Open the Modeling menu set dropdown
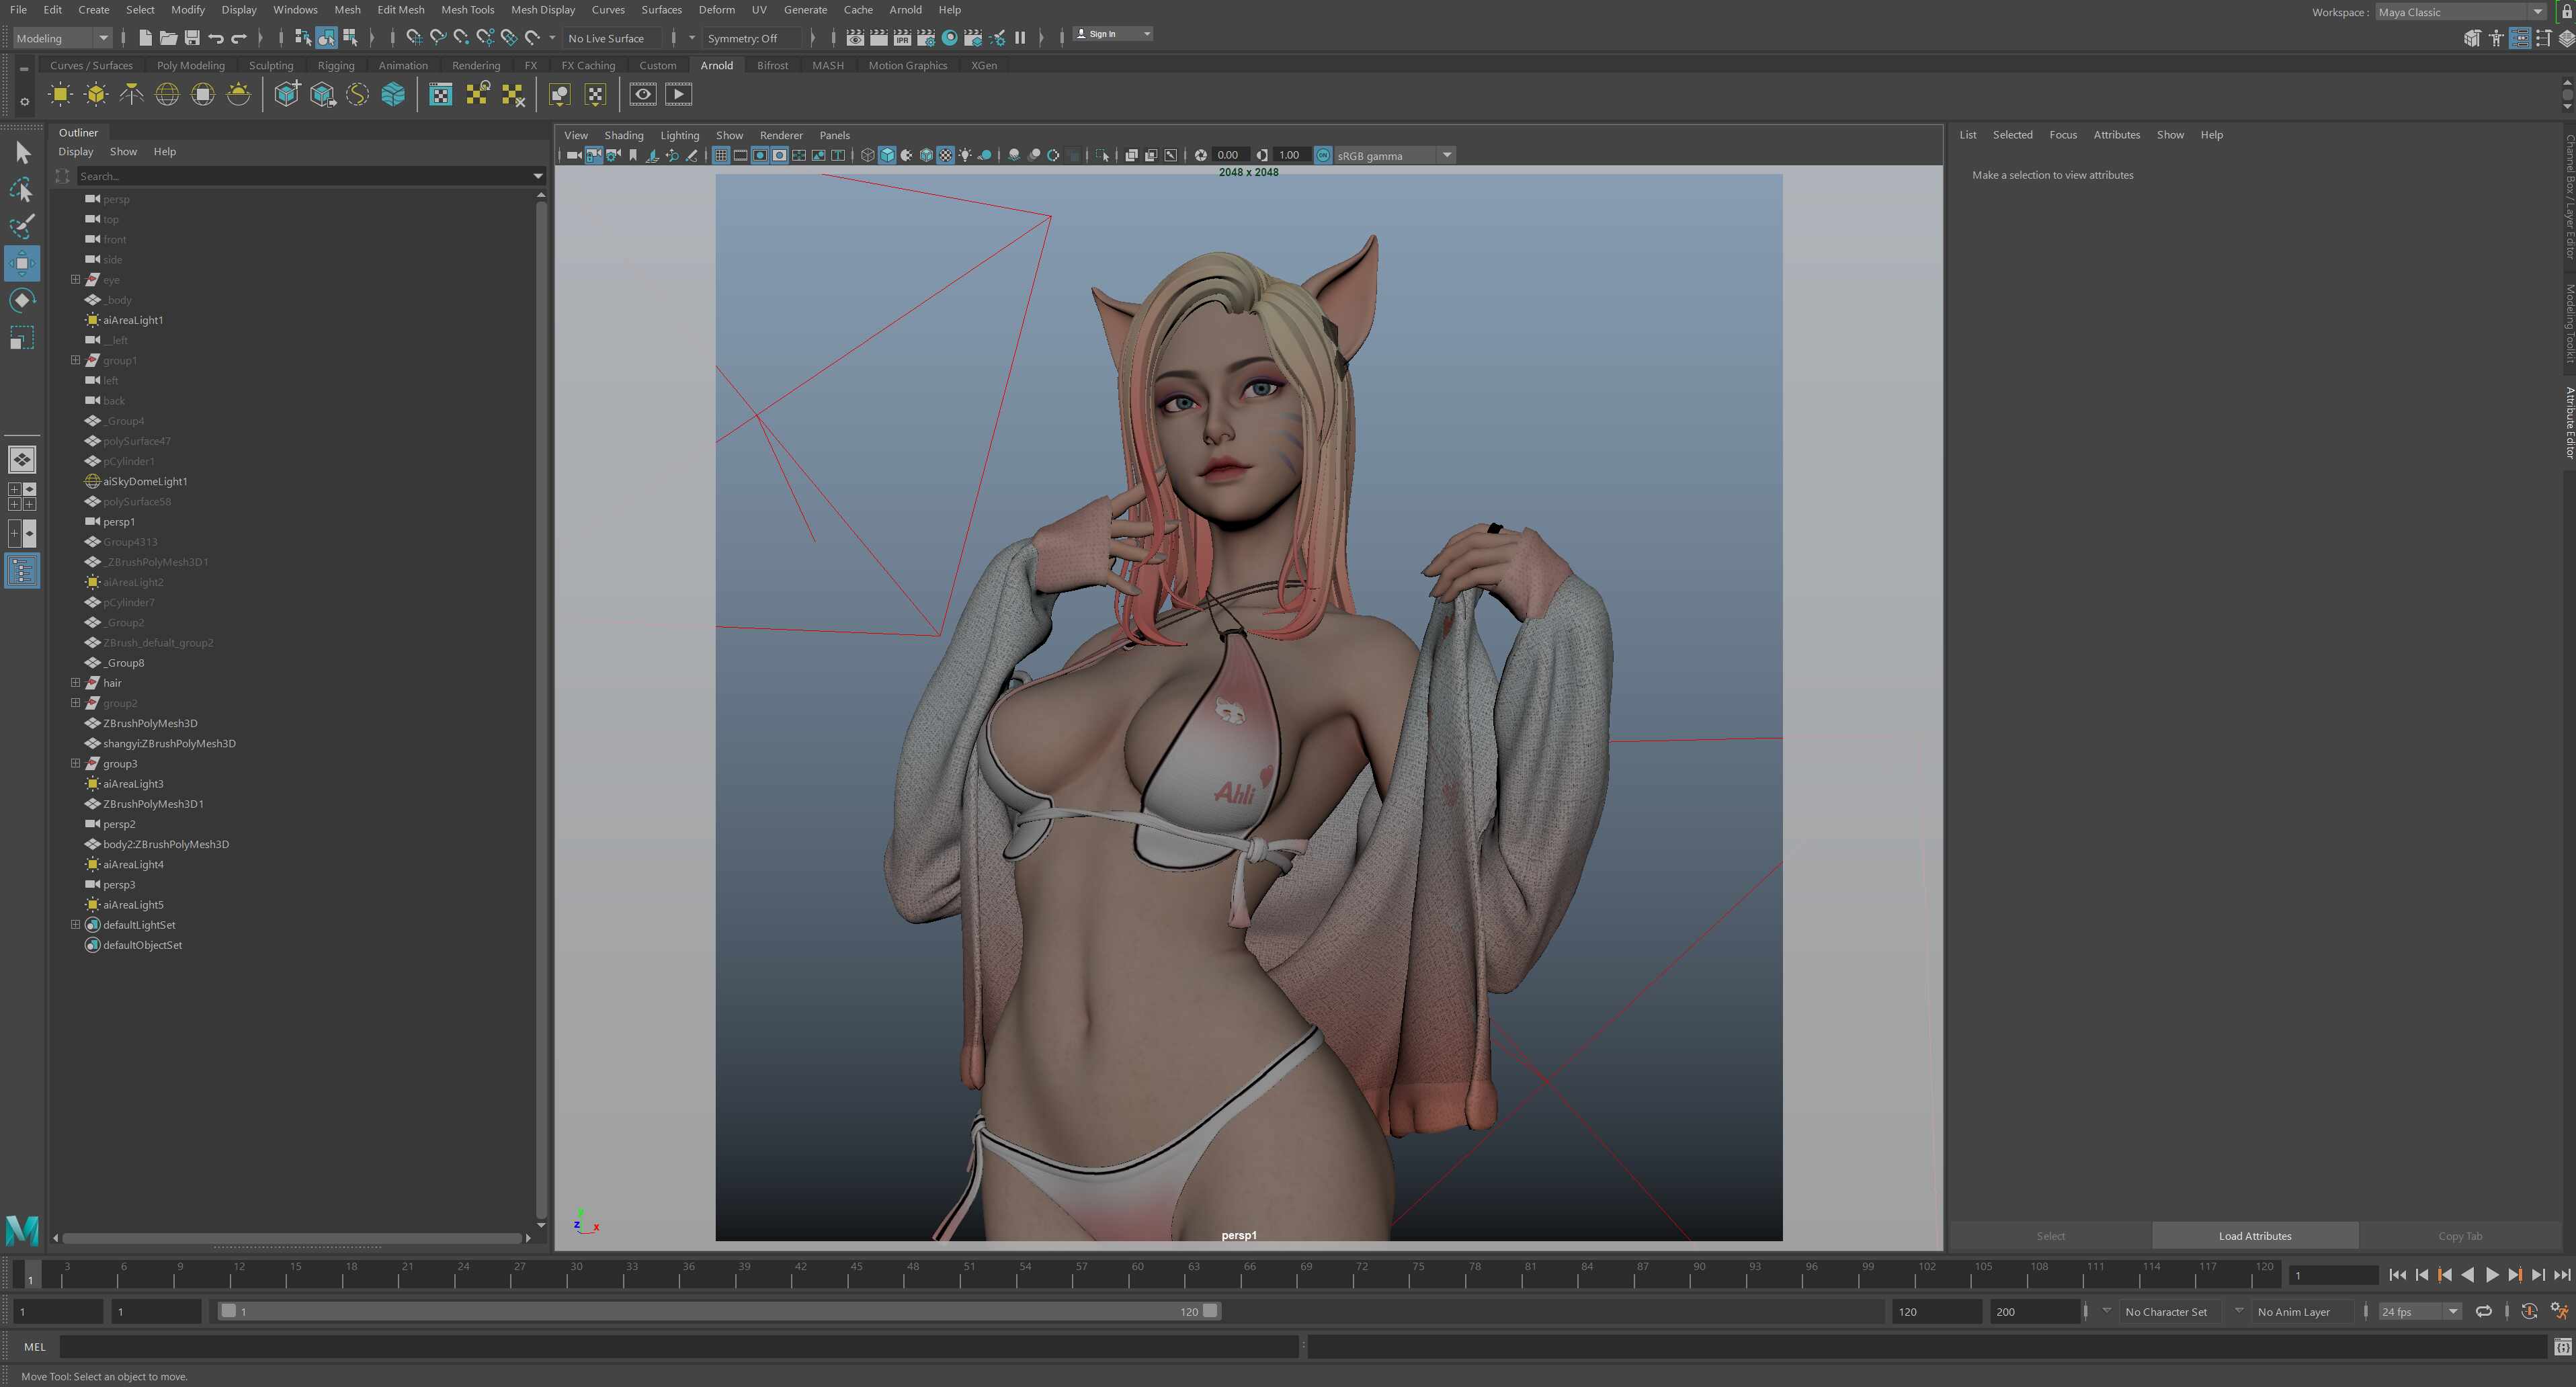 (x=62, y=38)
